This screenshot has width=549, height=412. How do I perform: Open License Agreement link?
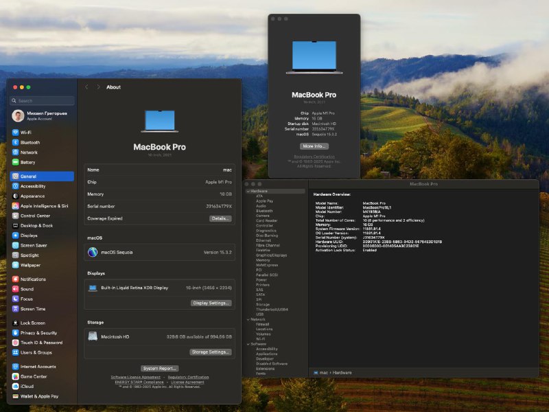[187, 382]
